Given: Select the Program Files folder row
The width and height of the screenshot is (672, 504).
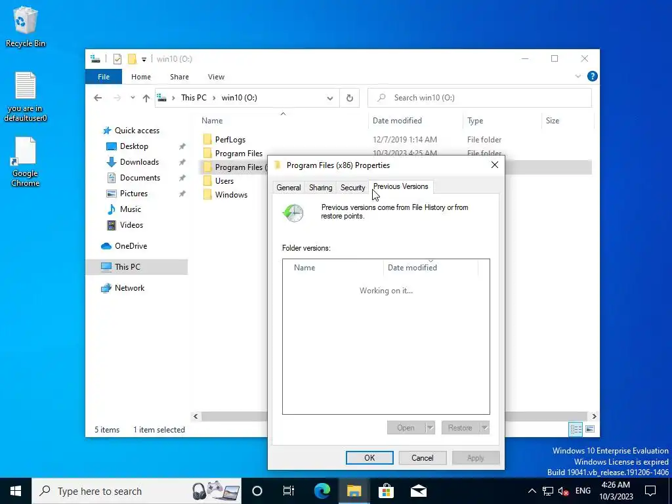Looking at the screenshot, I should (x=238, y=154).
